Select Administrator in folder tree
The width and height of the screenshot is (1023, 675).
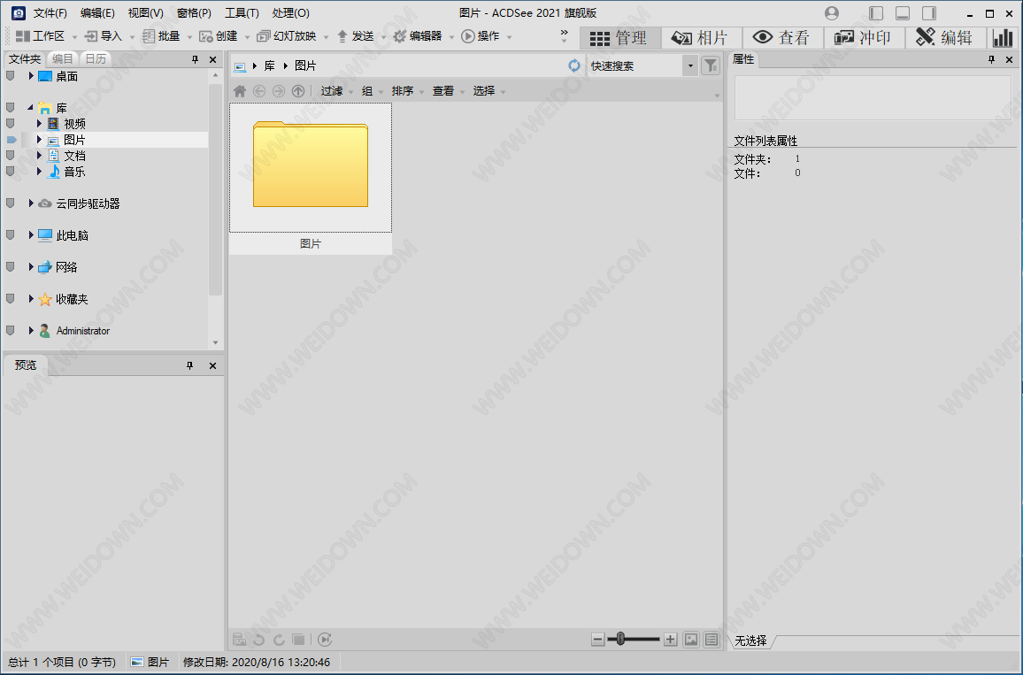coord(83,331)
